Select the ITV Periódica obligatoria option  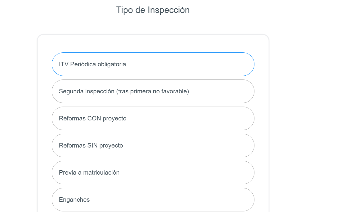153,64
